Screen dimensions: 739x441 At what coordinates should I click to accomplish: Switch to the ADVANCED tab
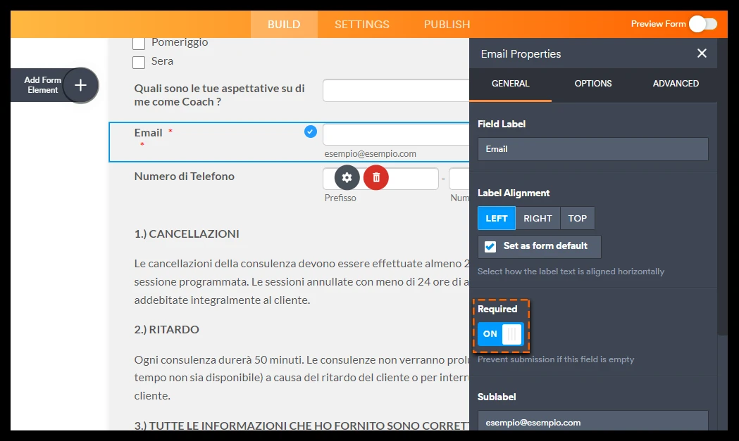coord(674,83)
